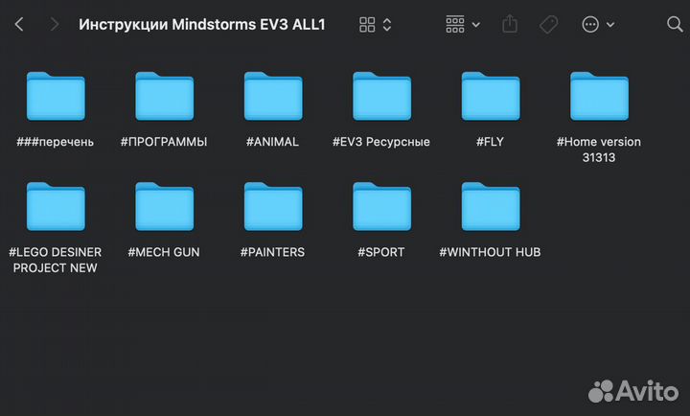Screen dimensions: 690x416
Task: Select the #FLY folder icon
Action: 490,97
